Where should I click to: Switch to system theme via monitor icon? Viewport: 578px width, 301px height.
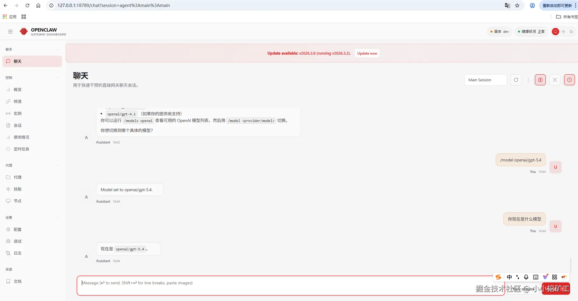556,32
